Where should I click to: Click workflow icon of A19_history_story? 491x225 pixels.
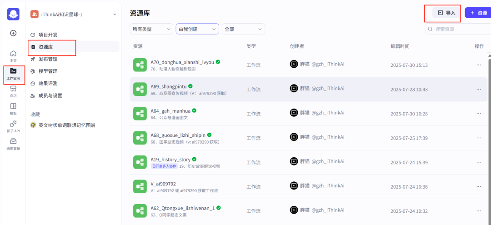click(x=140, y=162)
